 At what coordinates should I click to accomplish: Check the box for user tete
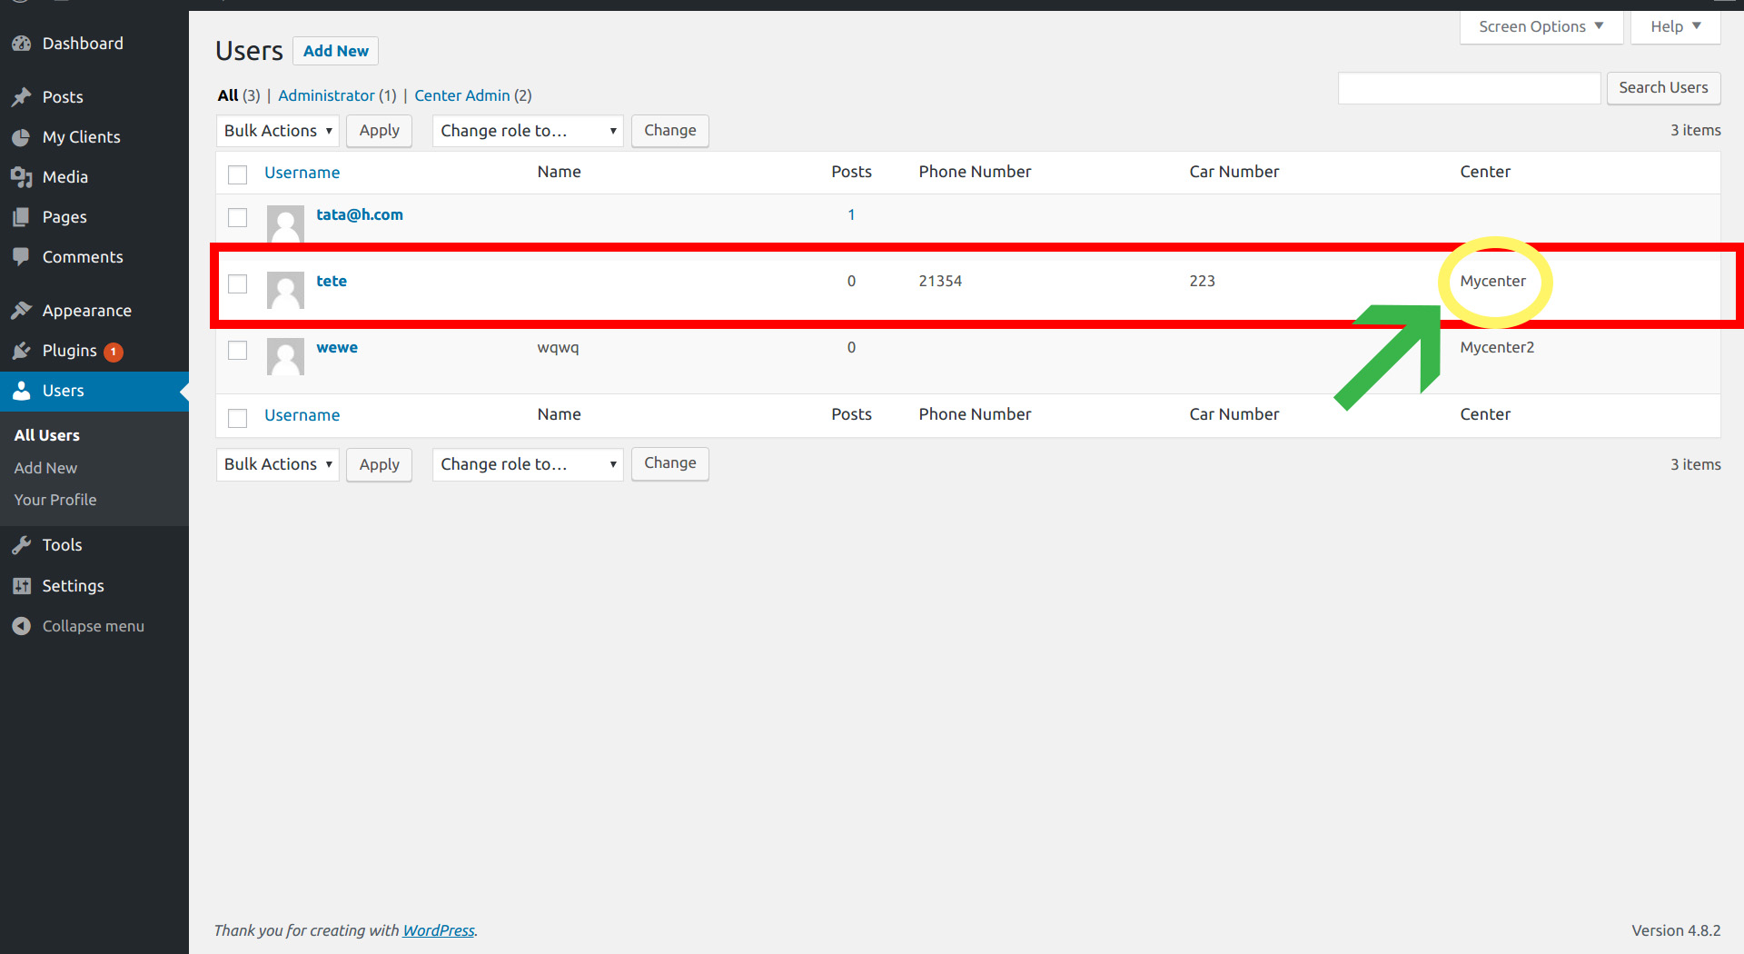tap(237, 283)
